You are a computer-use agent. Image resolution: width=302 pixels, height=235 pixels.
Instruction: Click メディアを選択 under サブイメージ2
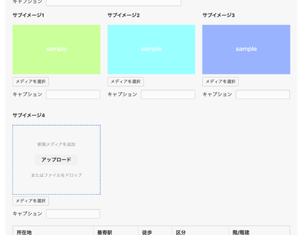coord(126,82)
